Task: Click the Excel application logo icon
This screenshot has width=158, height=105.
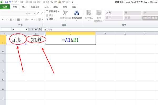Action: [x=2, y=2]
